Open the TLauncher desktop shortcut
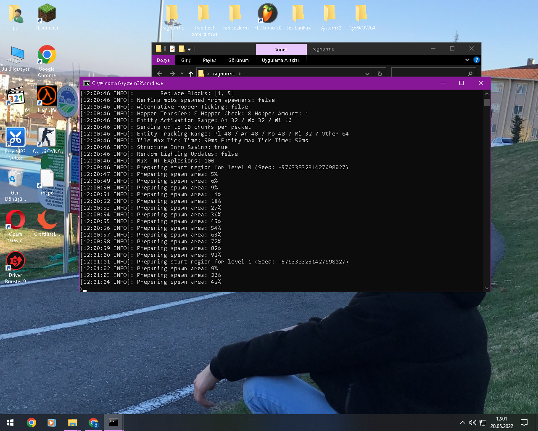 pyautogui.click(x=47, y=17)
